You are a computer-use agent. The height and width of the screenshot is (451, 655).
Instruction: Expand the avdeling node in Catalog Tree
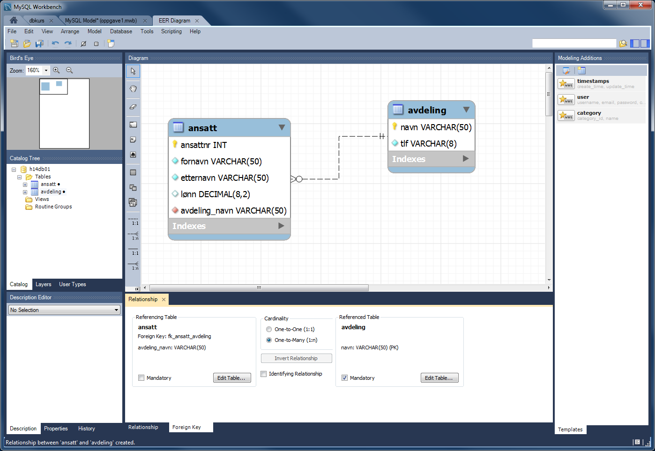click(25, 192)
